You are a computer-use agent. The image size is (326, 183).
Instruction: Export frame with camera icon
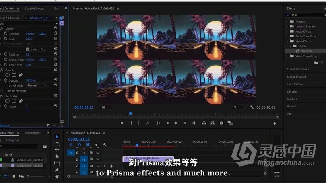(221, 123)
